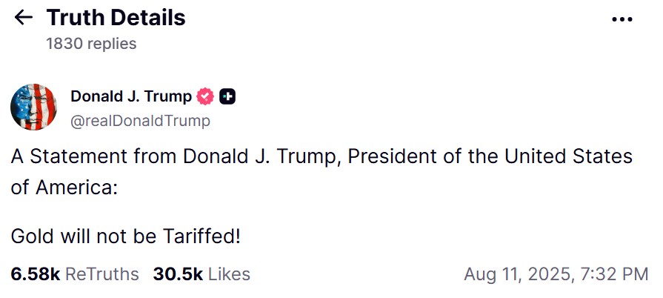663x298 pixels.
Task: Click the red verified checkmark badge
Action: point(205,96)
